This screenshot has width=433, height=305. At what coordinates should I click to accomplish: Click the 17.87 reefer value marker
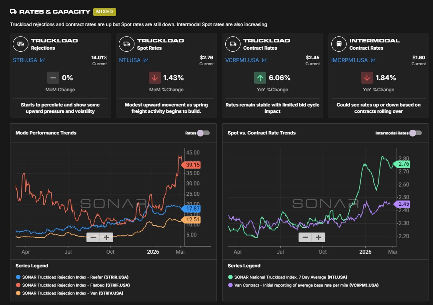(x=191, y=209)
